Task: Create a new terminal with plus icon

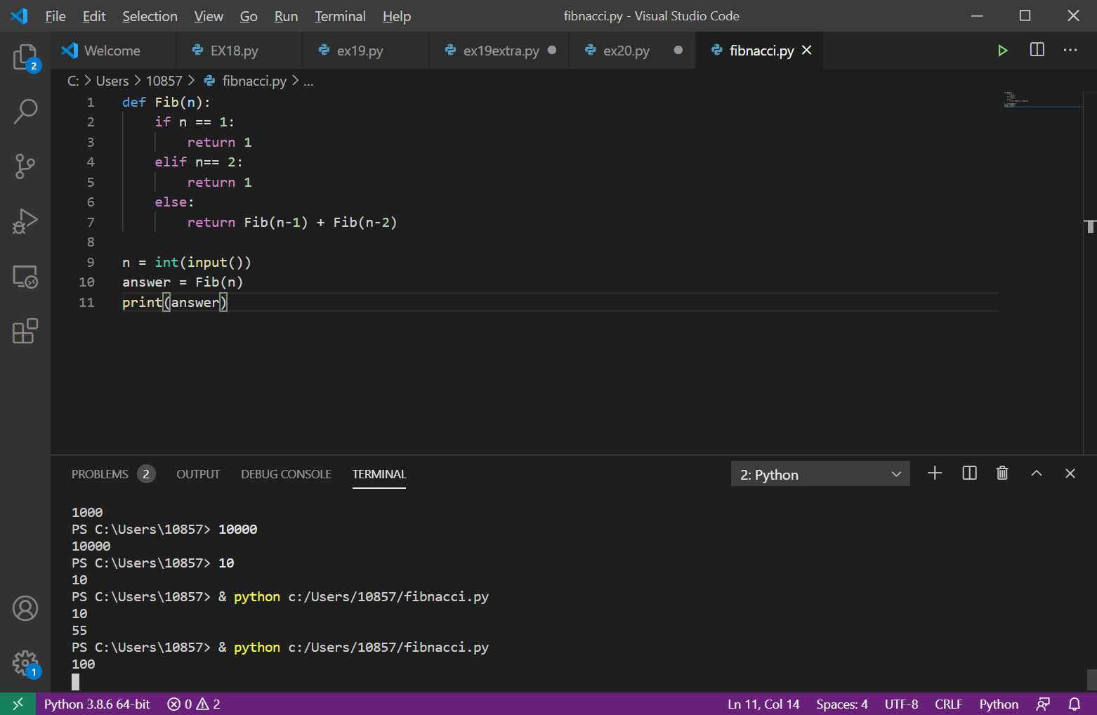Action: coord(935,473)
